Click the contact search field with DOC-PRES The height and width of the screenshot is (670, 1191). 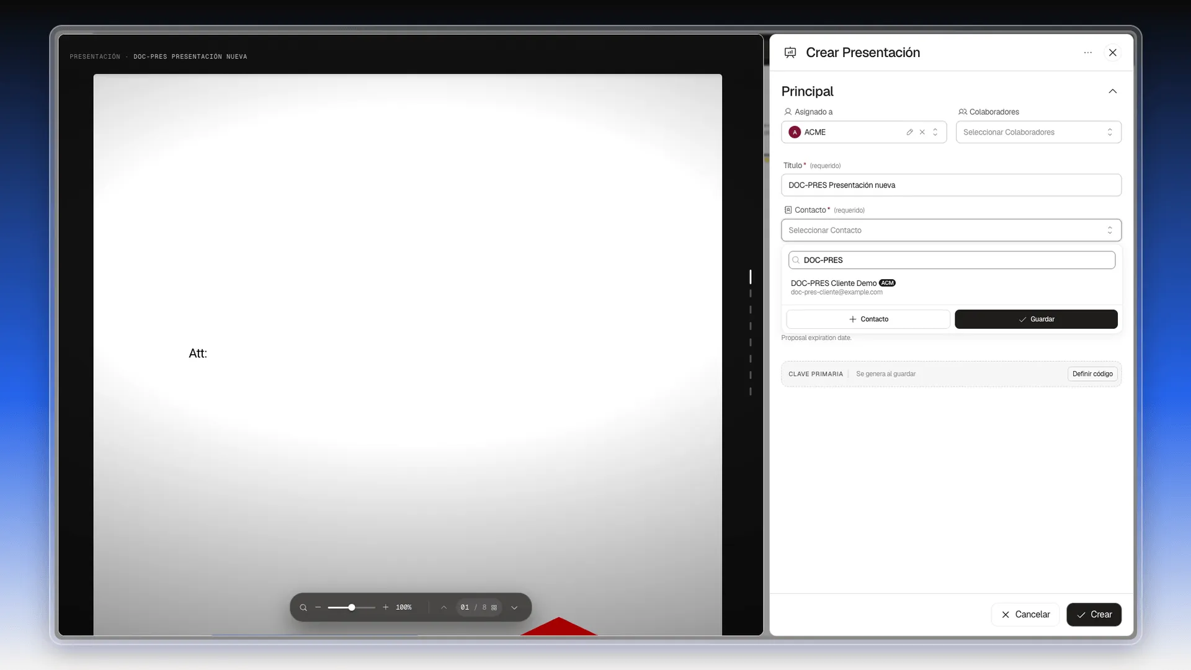click(x=952, y=260)
